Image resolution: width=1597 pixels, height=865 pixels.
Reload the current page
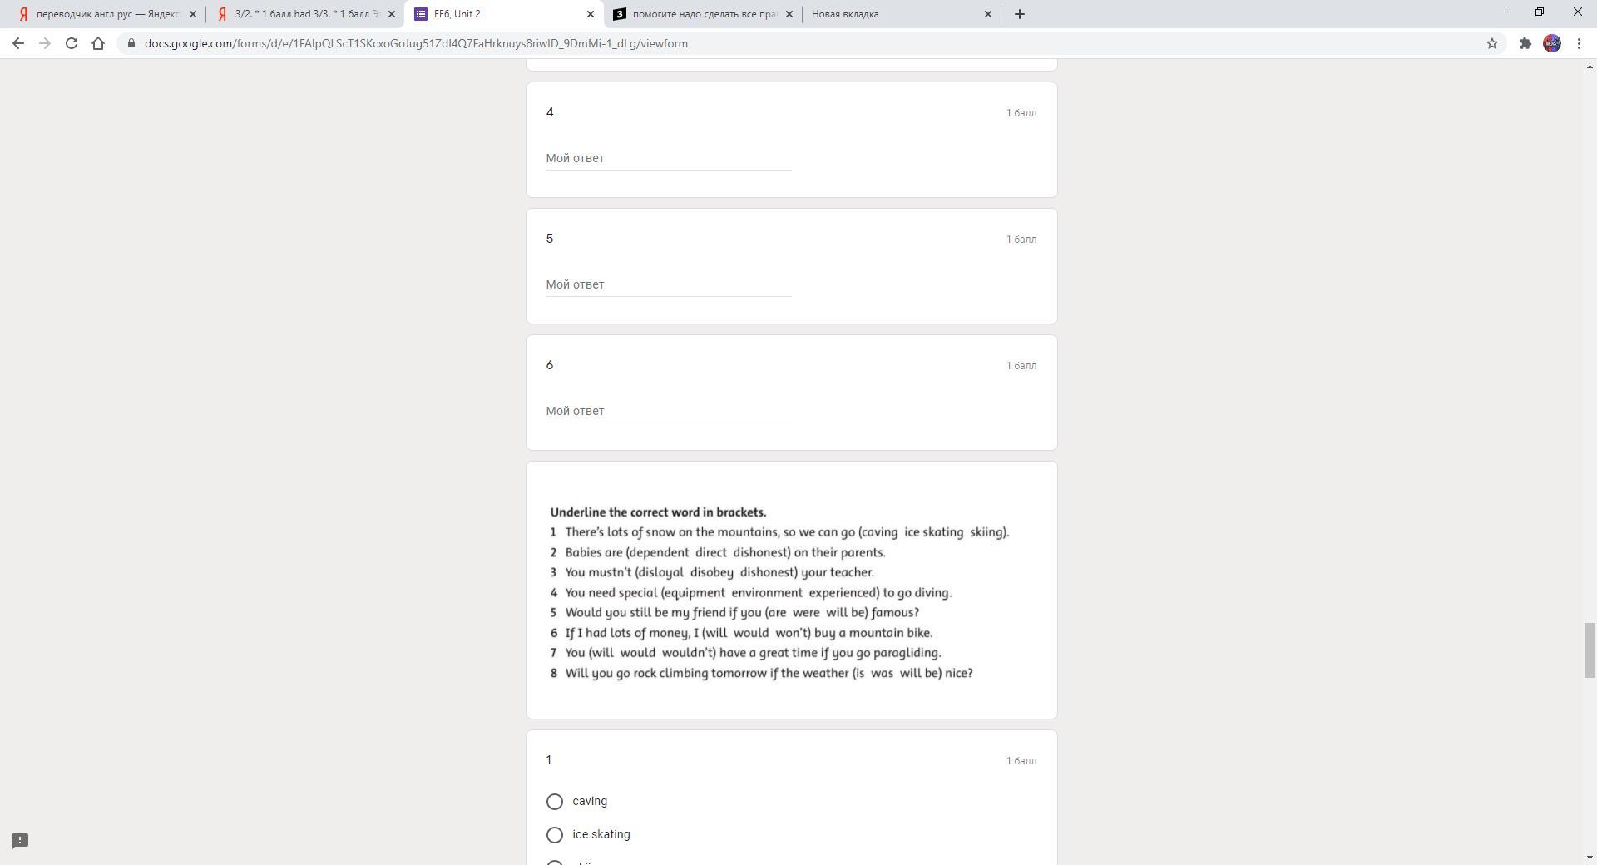(72, 43)
